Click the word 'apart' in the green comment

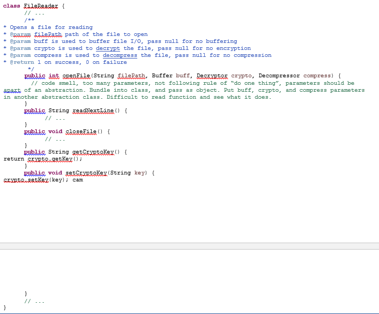12,90
